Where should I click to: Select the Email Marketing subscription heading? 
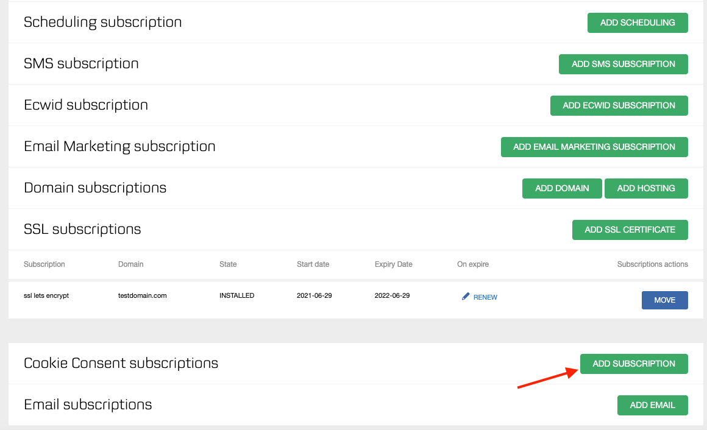click(119, 147)
